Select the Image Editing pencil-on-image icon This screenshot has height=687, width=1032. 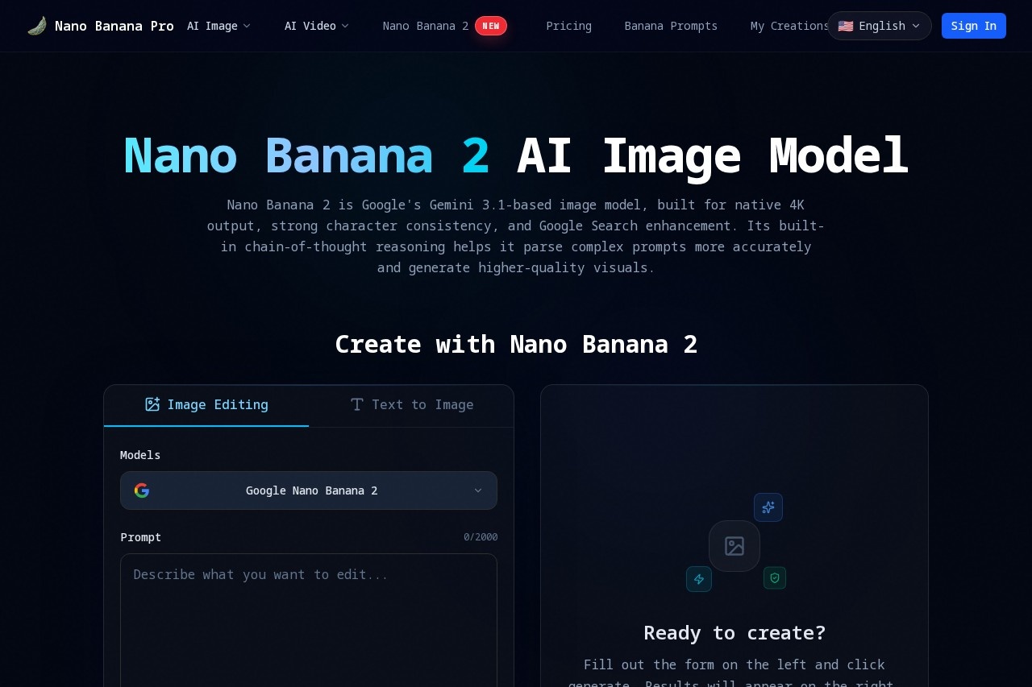click(152, 404)
